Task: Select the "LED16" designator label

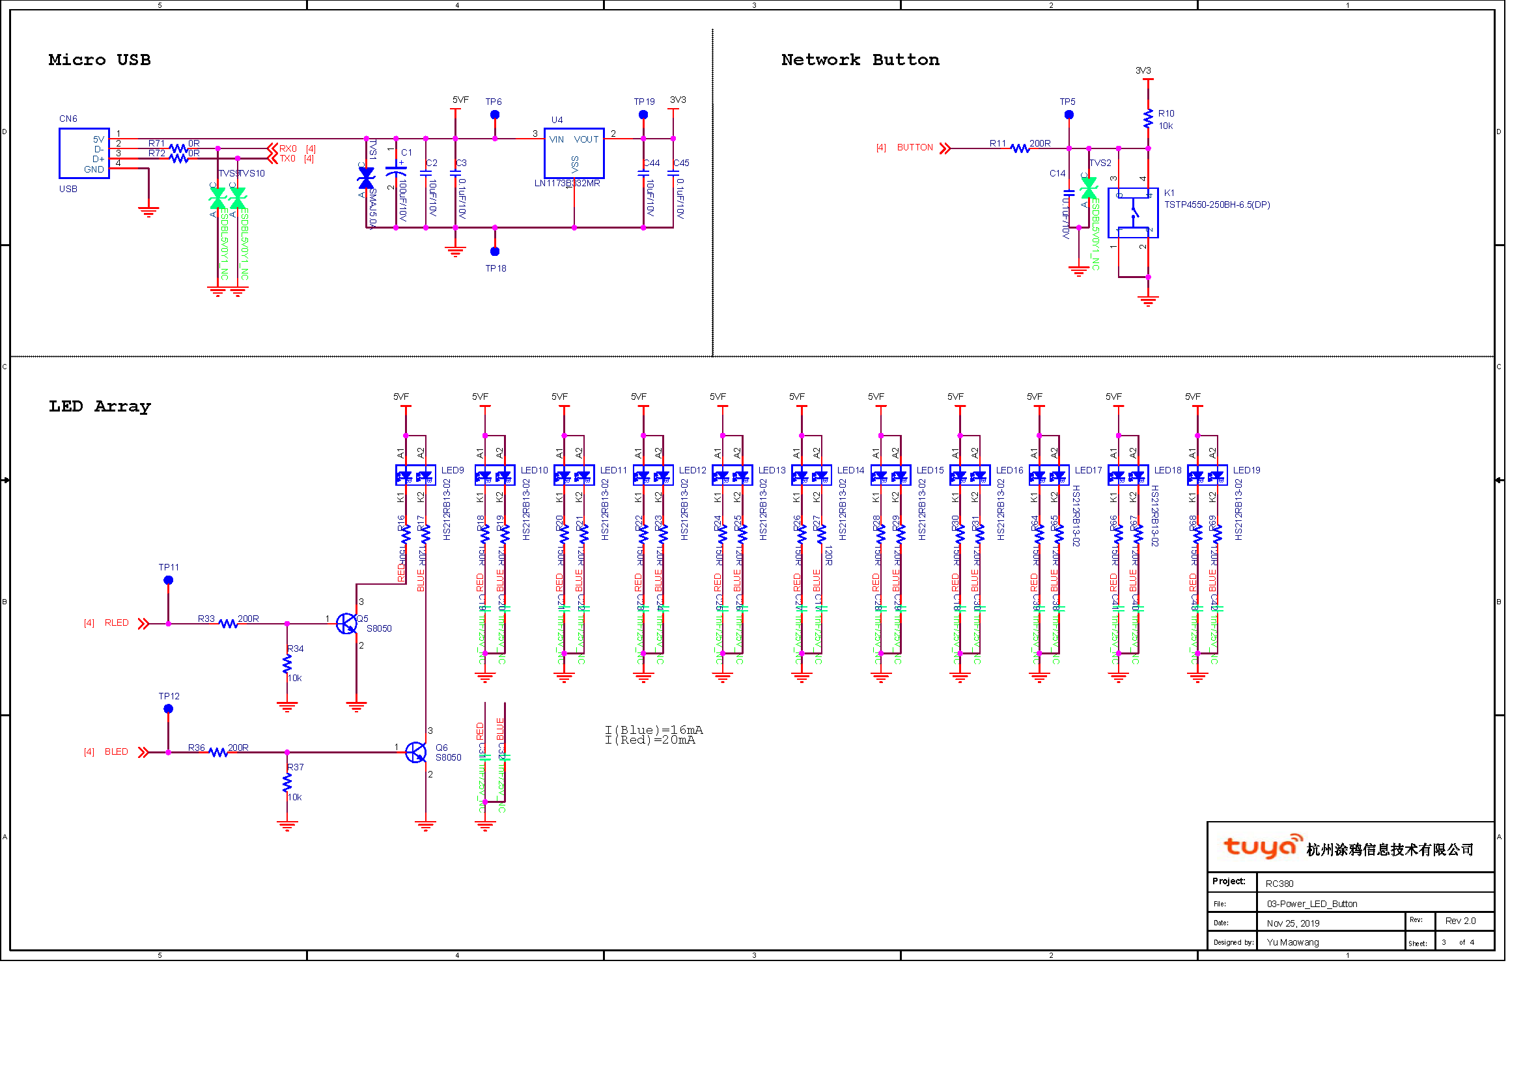Action: [1010, 470]
